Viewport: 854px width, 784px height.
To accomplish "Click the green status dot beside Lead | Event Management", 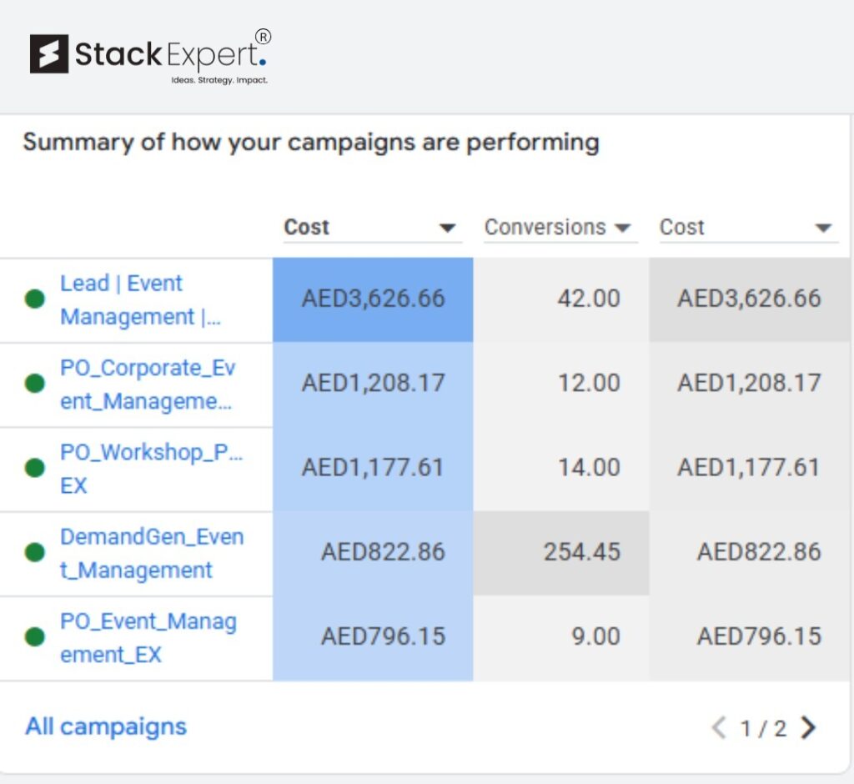I will pos(34,299).
